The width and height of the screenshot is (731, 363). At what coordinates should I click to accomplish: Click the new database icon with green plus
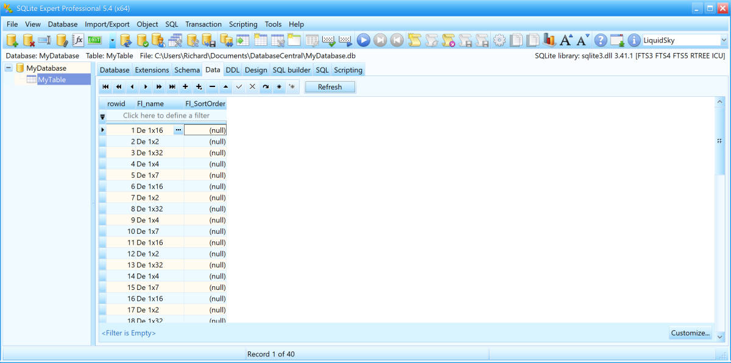pyautogui.click(x=12, y=40)
